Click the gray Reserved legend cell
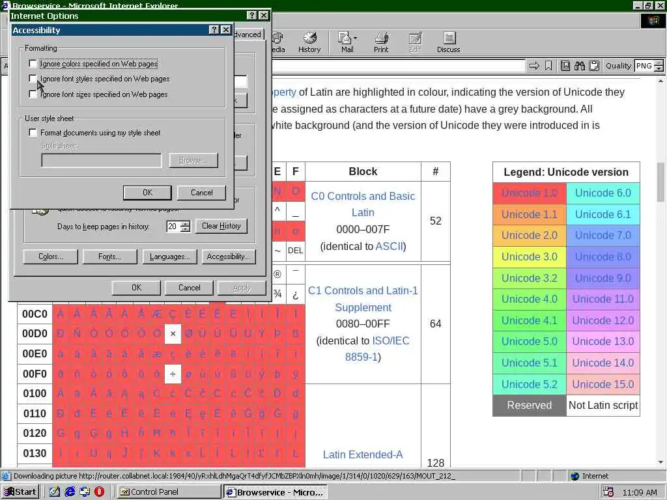This screenshot has width=667, height=500. tap(530, 405)
